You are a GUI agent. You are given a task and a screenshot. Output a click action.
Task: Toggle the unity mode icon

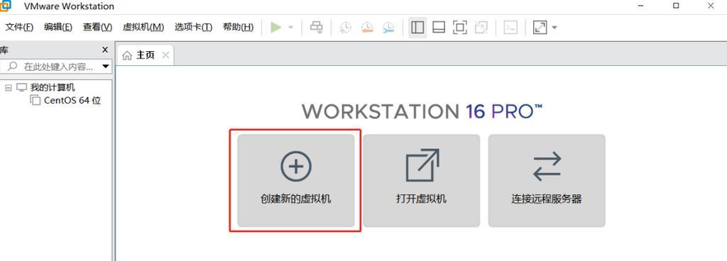[481, 27]
